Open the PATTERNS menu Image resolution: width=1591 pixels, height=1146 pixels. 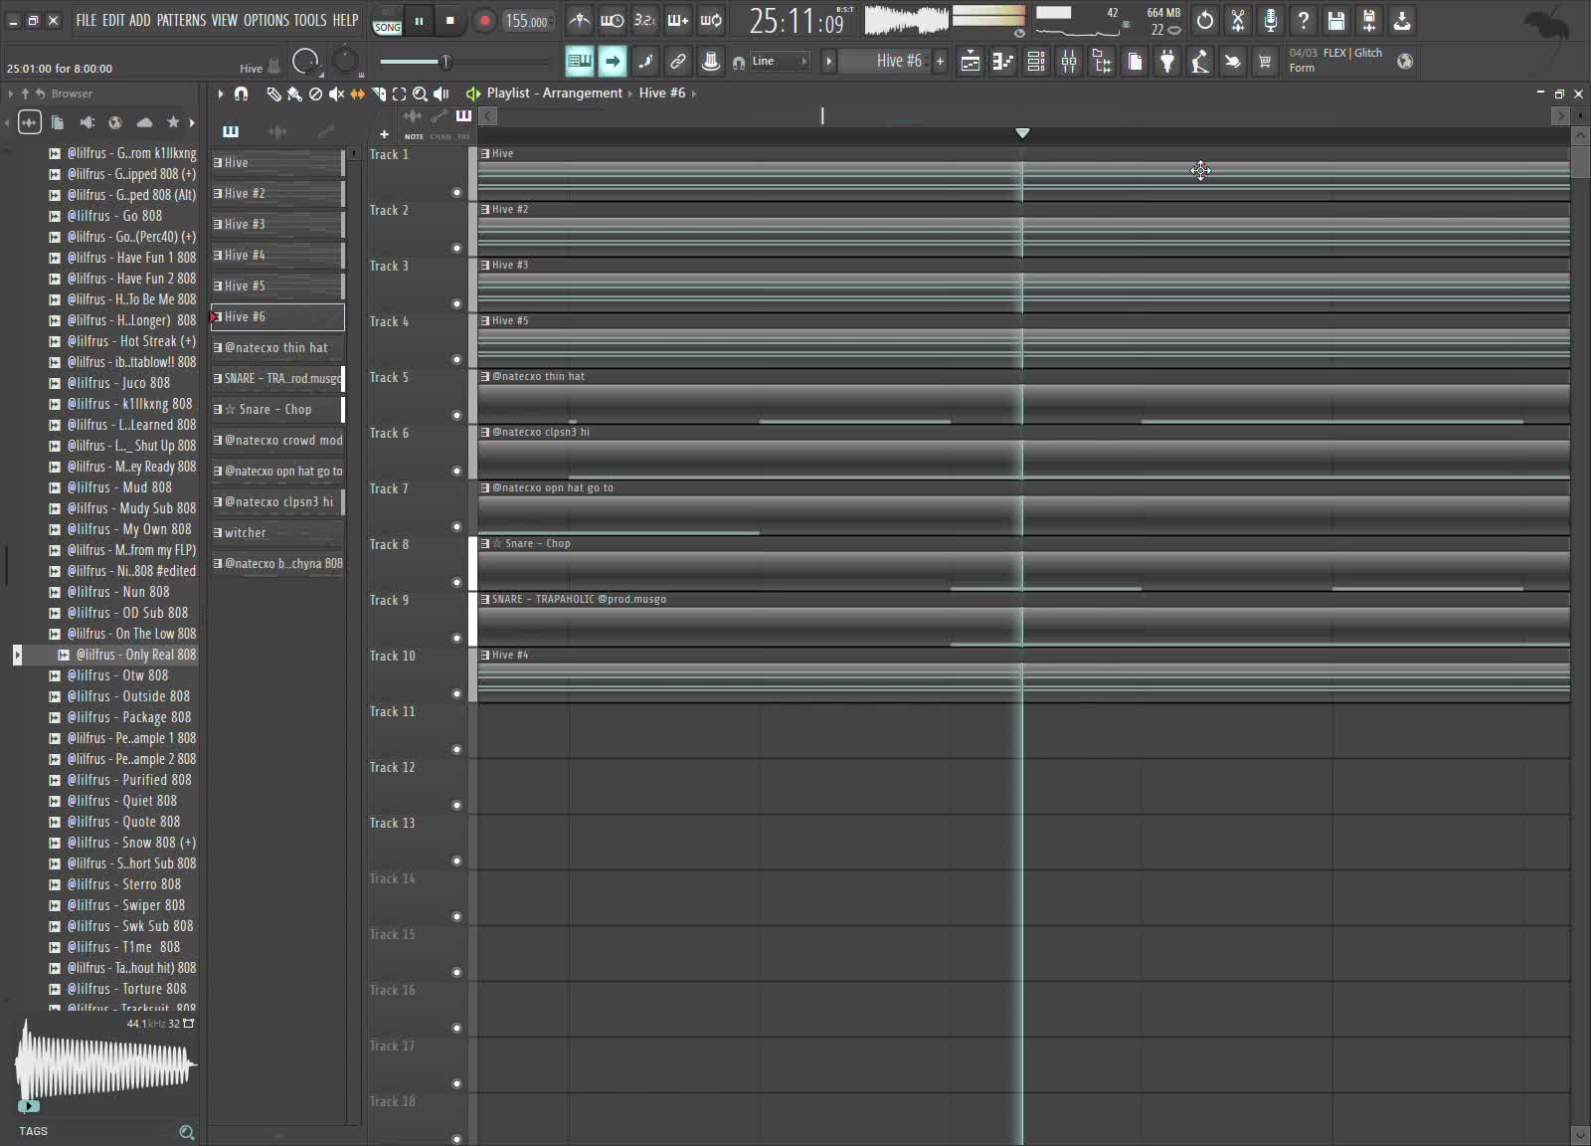pos(181,20)
